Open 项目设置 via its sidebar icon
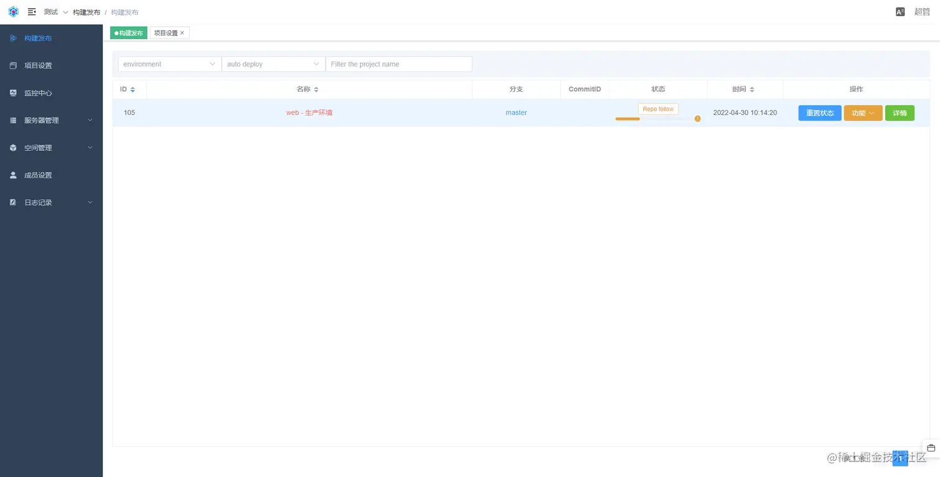Viewport: 940px width, 477px height. point(12,65)
